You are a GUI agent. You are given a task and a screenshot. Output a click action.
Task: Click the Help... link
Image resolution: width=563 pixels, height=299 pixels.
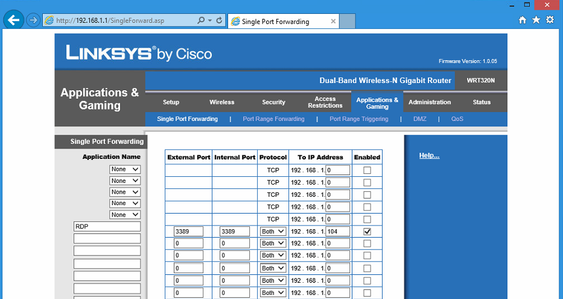(429, 155)
